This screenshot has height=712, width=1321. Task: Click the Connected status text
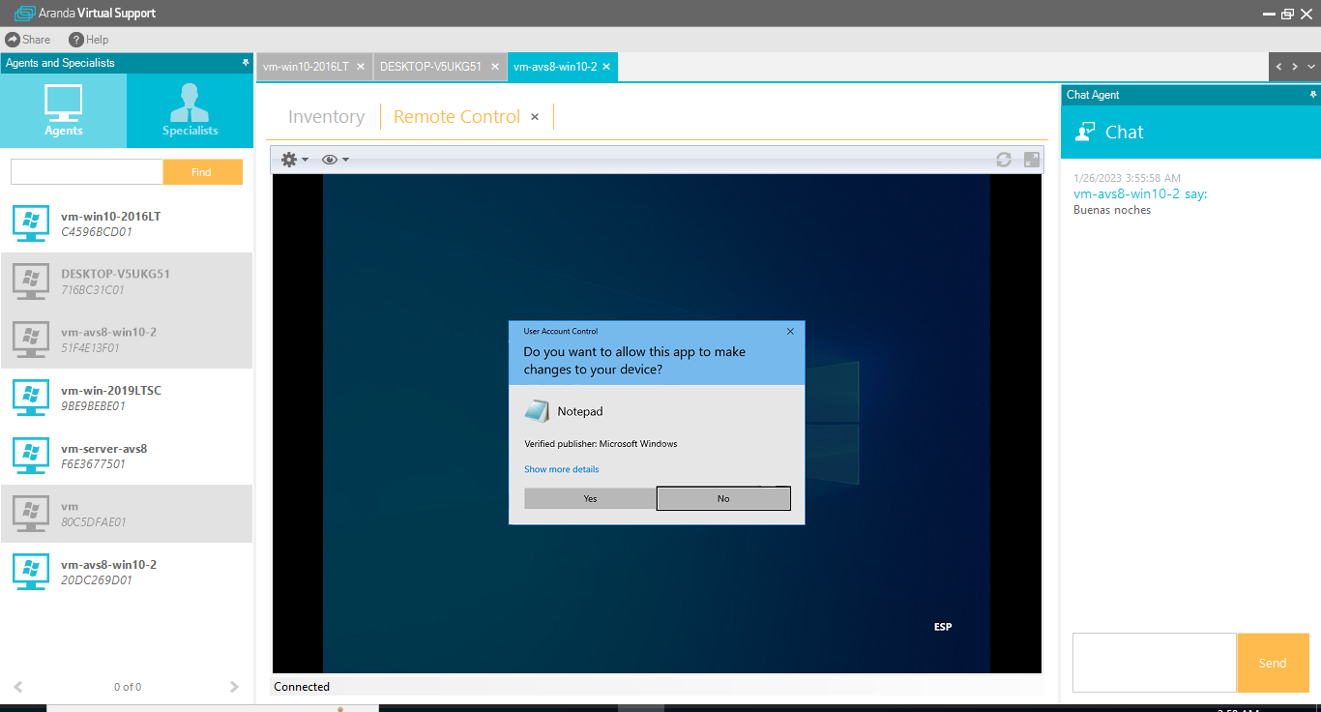coord(302,687)
